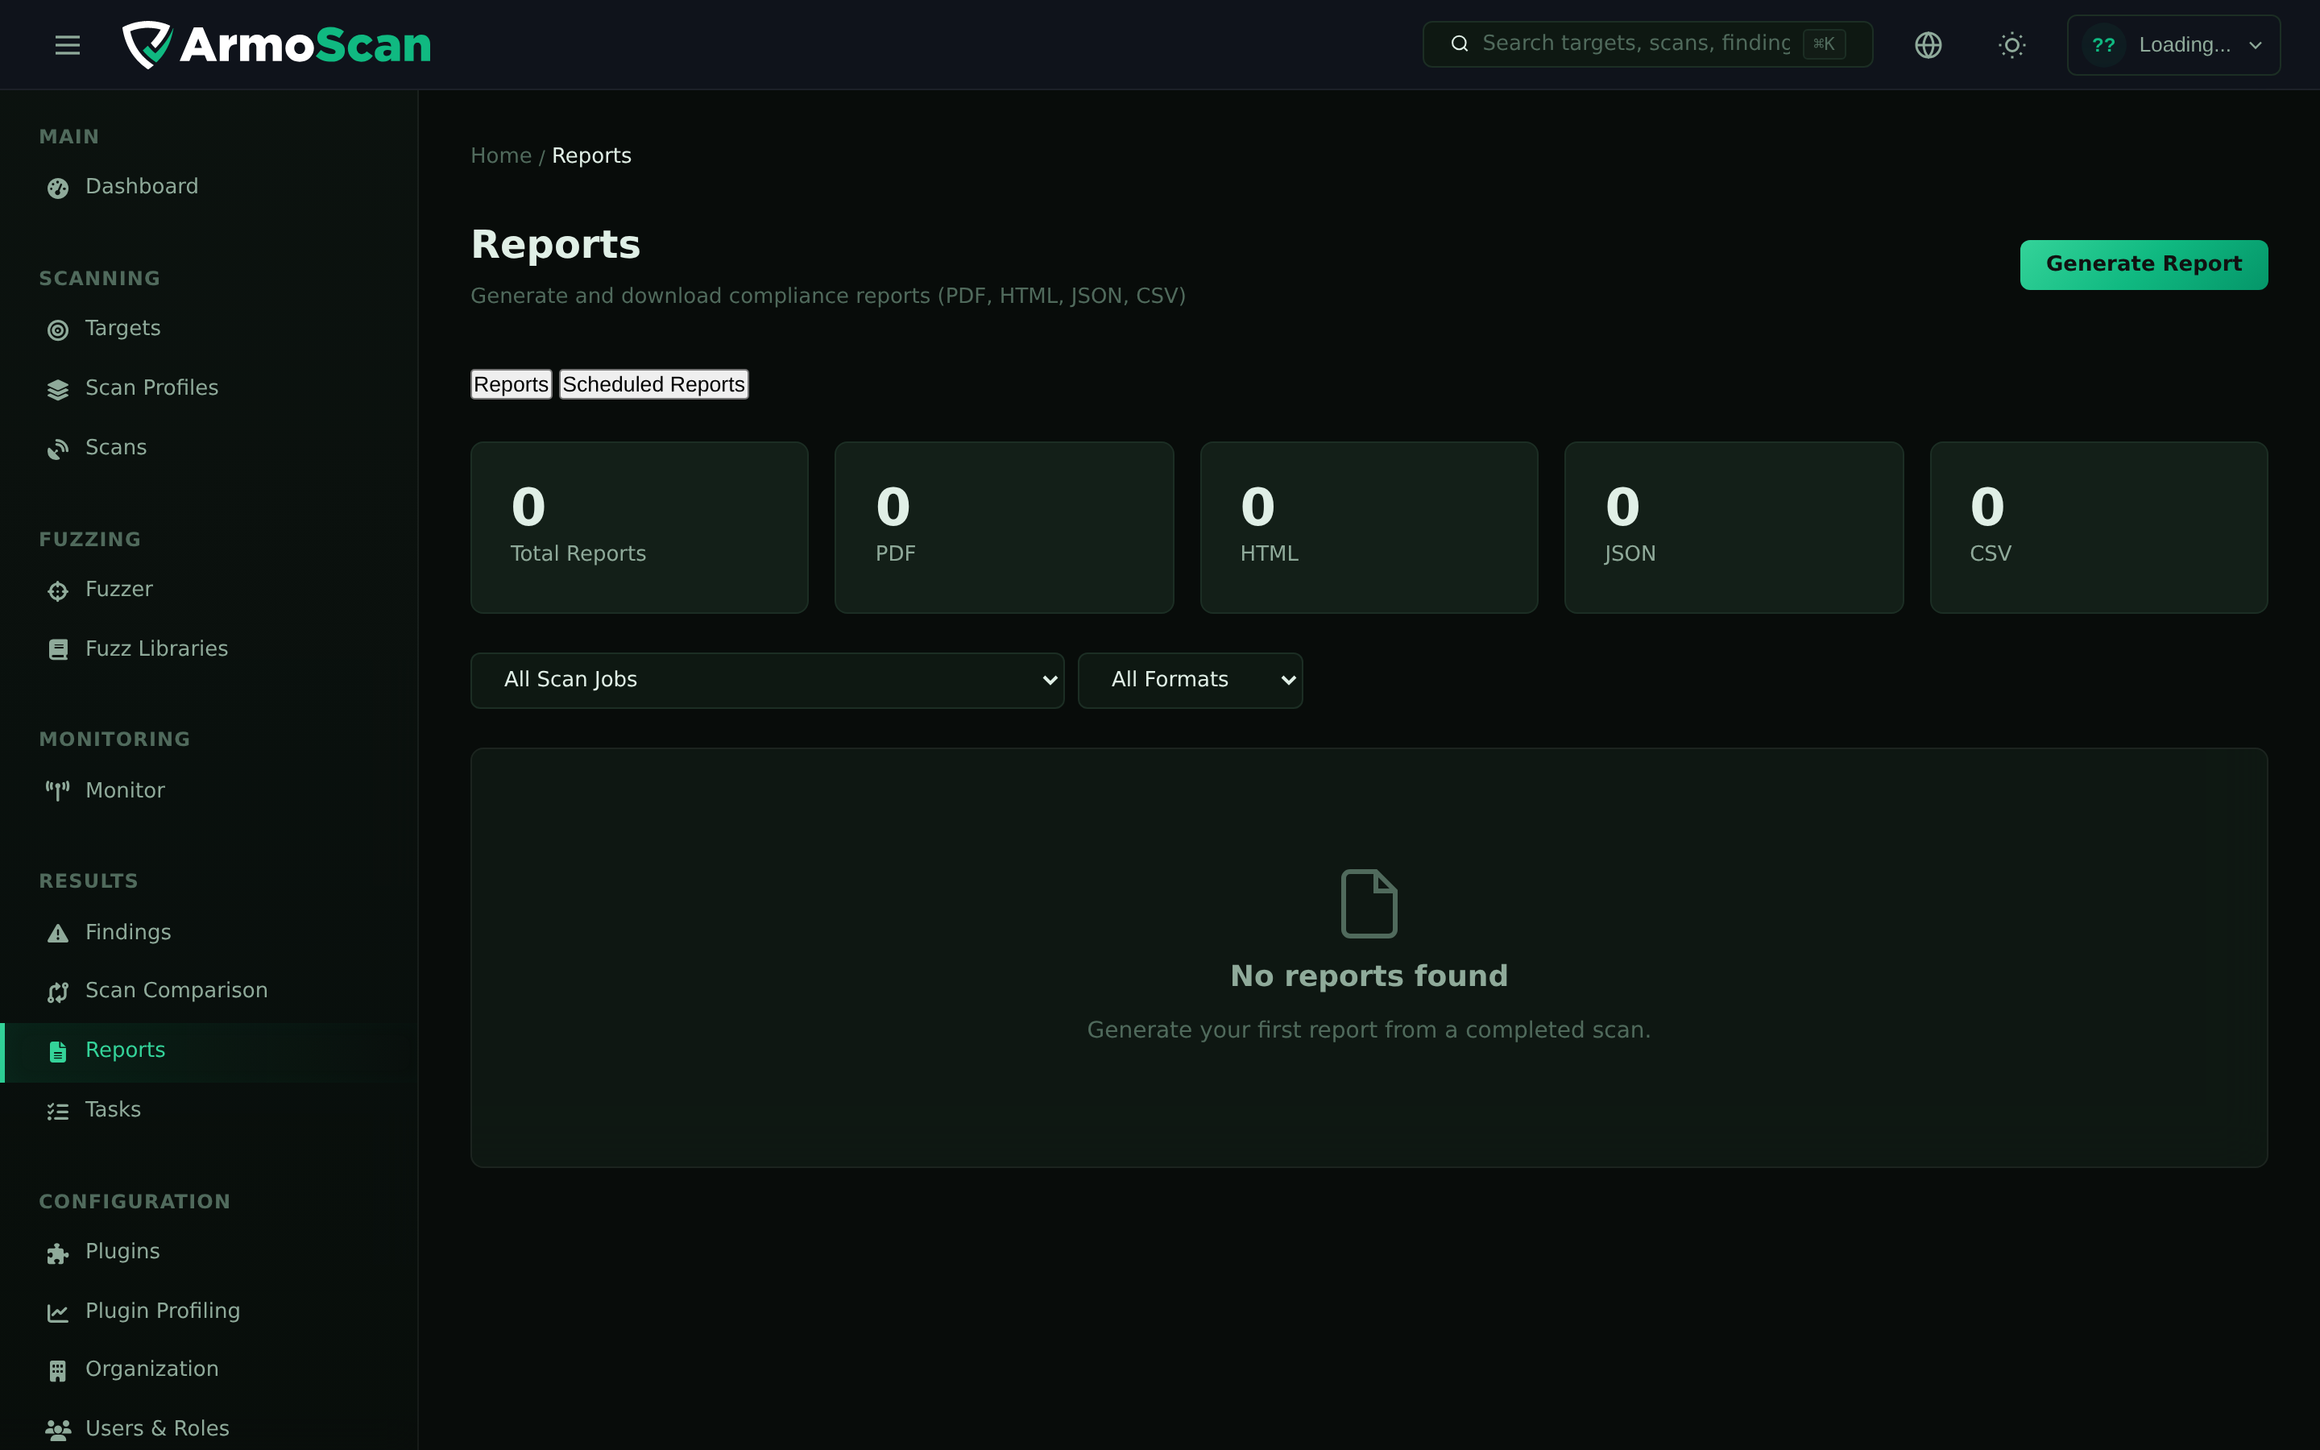Click the empty-state file icon
This screenshot has width=2320, height=1450.
tap(1368, 902)
